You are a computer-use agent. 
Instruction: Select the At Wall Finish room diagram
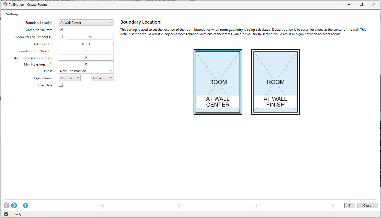coord(275,82)
